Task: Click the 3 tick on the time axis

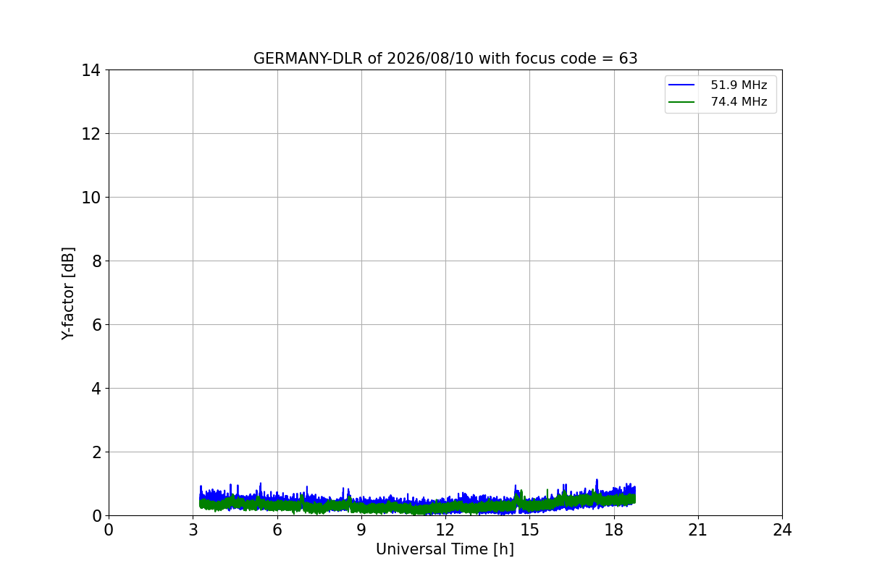Action: coord(193,530)
